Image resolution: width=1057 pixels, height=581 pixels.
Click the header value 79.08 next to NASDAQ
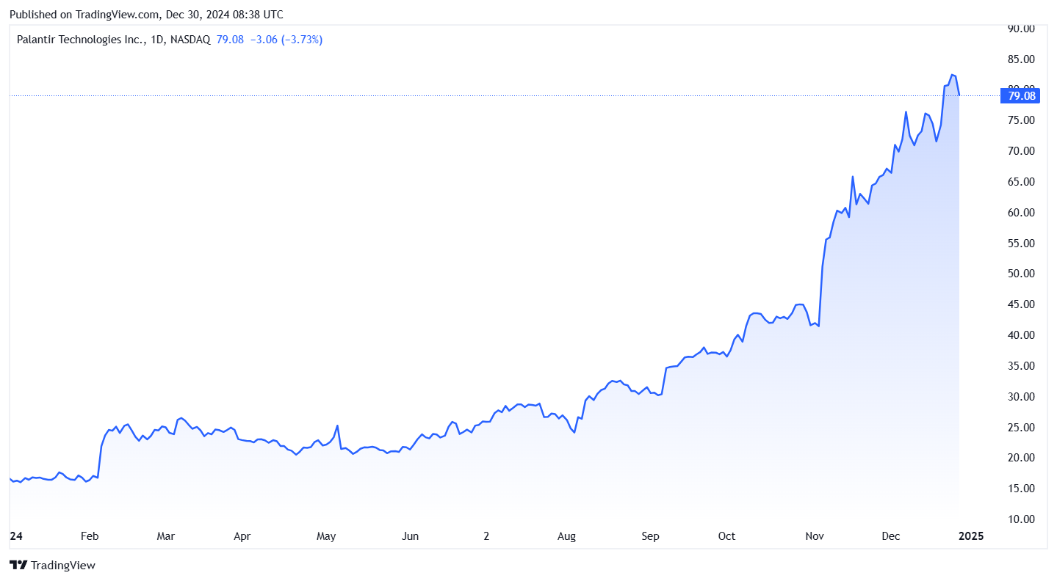tap(230, 40)
